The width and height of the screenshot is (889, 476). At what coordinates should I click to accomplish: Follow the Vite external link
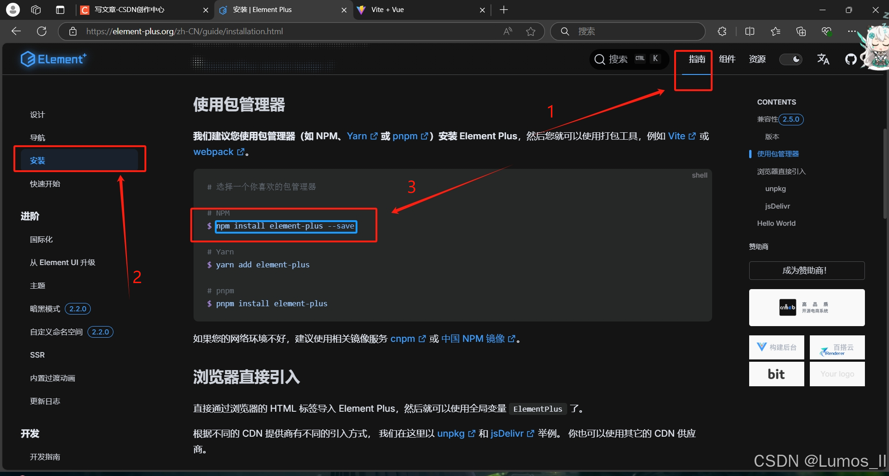682,136
